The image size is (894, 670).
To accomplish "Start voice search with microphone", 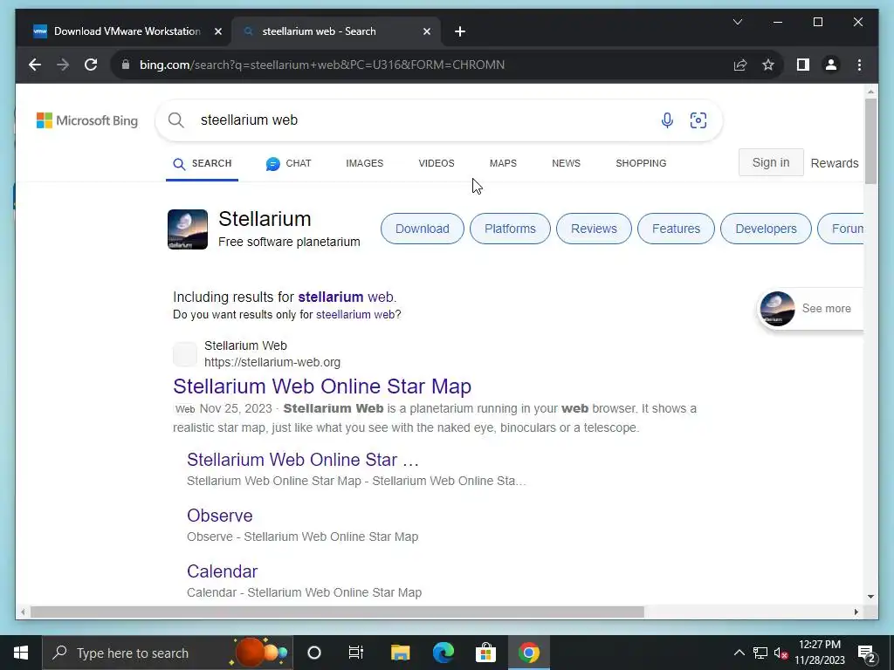I will [667, 120].
